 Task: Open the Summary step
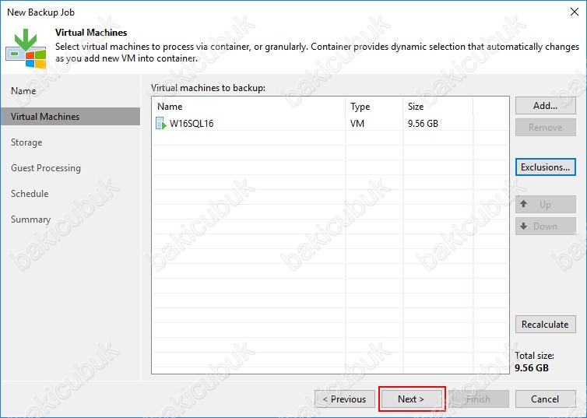tap(30, 220)
